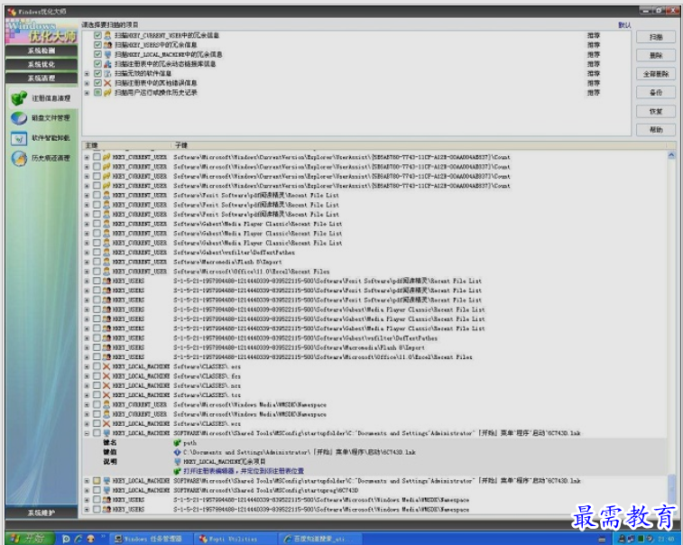Click the icon of the 动态链接库 scan option

tap(107, 64)
